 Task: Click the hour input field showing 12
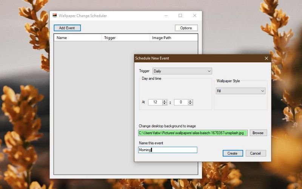point(155,102)
